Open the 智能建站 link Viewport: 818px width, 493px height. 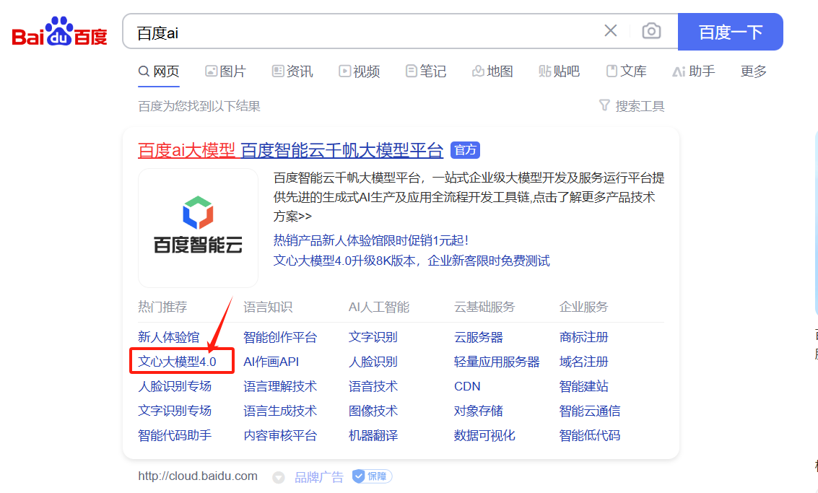point(584,387)
